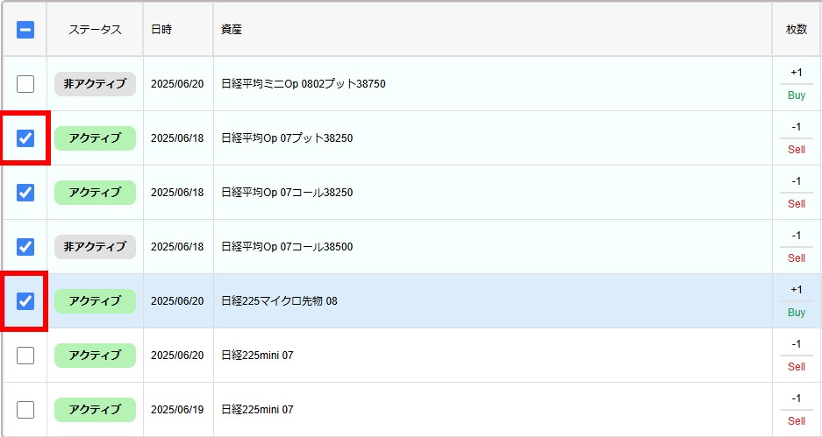Click asset name 日経225マイクロ先物 08
The width and height of the screenshot is (822, 437).
279,301
